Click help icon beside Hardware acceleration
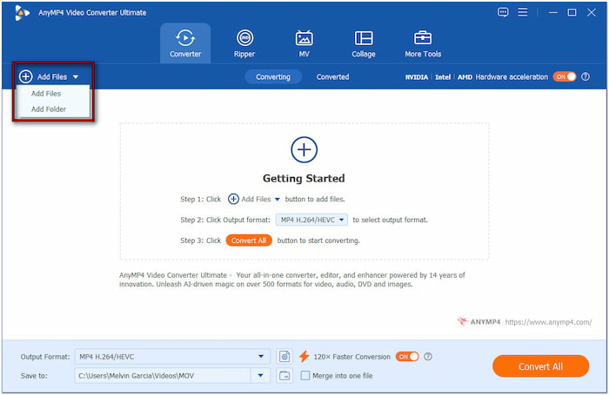This screenshot has width=609, height=395. (x=585, y=76)
